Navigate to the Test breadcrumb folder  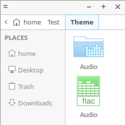click(53, 22)
